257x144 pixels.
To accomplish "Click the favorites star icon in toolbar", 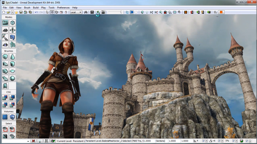I will (x=16, y=12).
